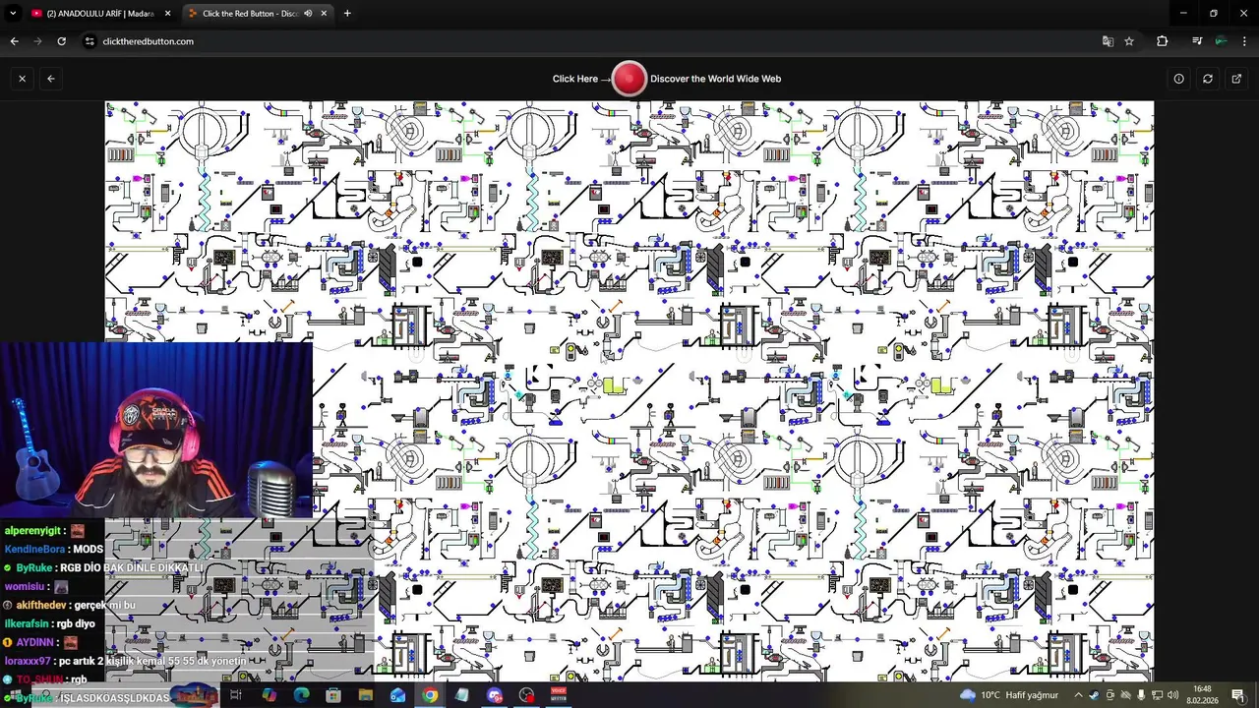Click the loraxxx97 chat message
The width and height of the screenshot is (1259, 708).
point(125,661)
